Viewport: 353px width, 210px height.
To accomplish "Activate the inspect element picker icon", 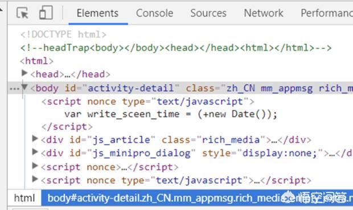I will (22, 13).
